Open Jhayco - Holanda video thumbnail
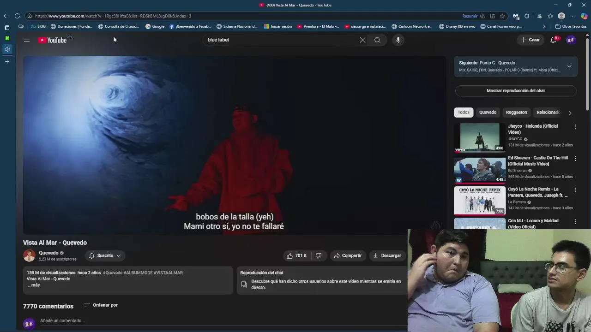Image resolution: width=591 pixels, height=332 pixels. coord(480,137)
